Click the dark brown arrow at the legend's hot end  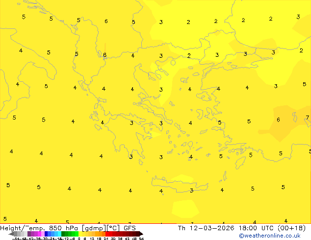click(141, 234)
